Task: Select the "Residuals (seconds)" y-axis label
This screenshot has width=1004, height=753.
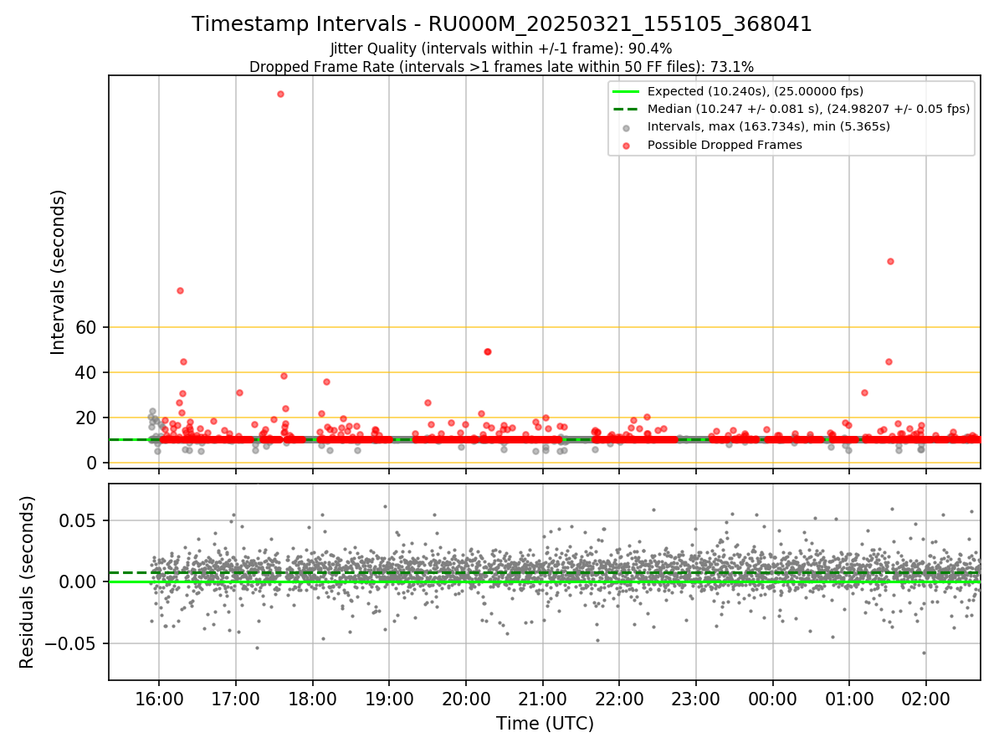Action: [x=28, y=581]
